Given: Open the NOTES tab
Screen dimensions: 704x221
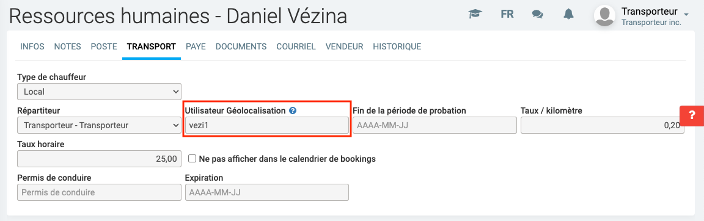Looking at the screenshot, I should click(67, 46).
